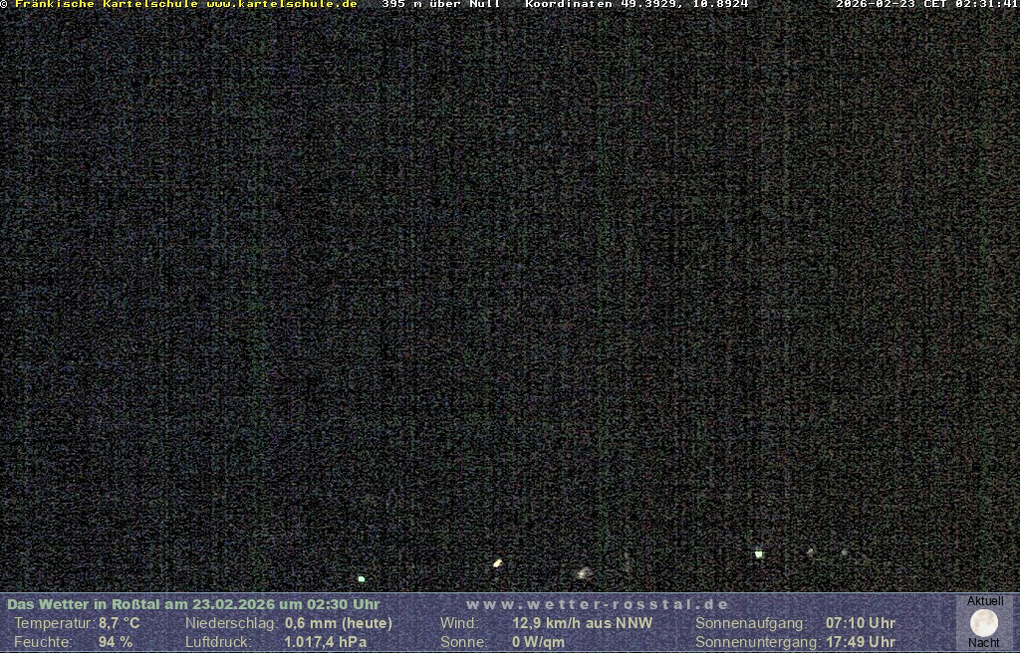Click the Aktuell label above the moon
Screen dimensions: 1020x653
985,601
